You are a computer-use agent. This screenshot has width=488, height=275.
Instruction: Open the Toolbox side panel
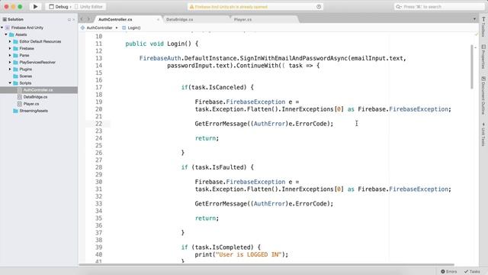(x=483, y=27)
